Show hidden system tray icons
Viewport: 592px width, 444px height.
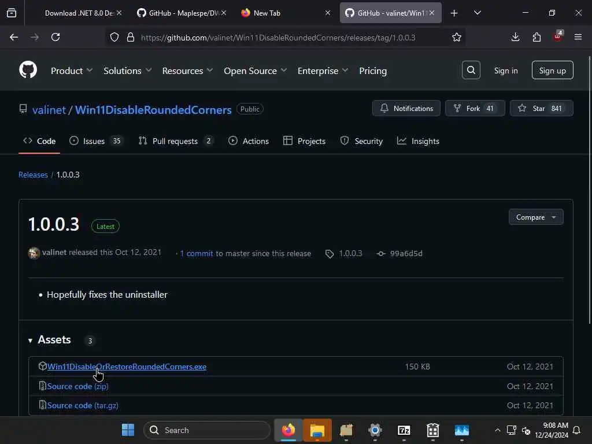[498, 430]
